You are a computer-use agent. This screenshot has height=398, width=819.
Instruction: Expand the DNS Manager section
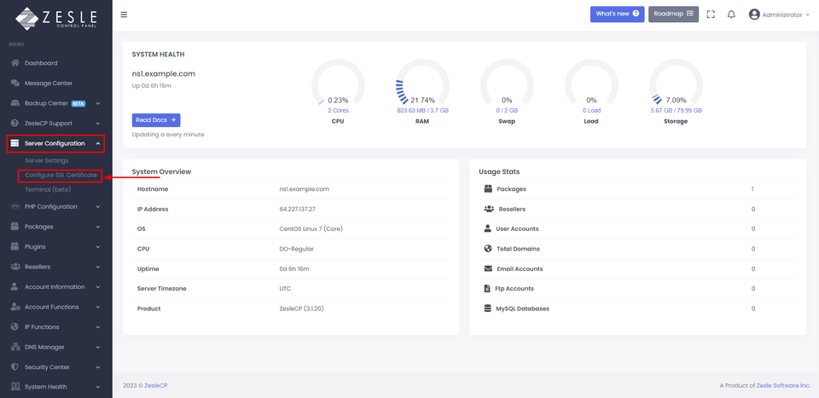(x=55, y=347)
